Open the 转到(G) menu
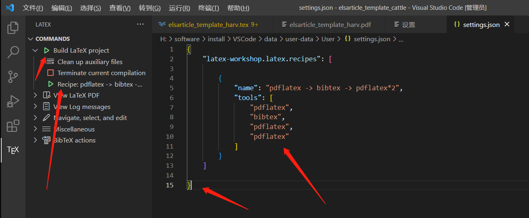Screen dimensions: 529x218 pos(150,8)
